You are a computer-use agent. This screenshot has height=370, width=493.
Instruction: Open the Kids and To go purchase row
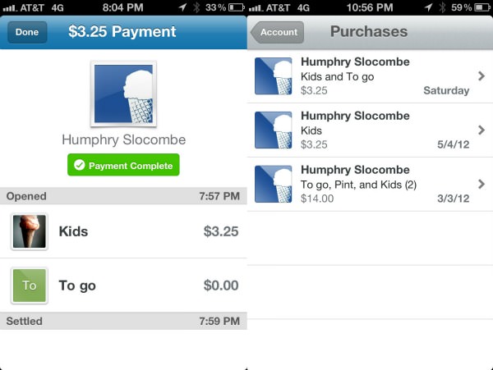tap(370, 76)
